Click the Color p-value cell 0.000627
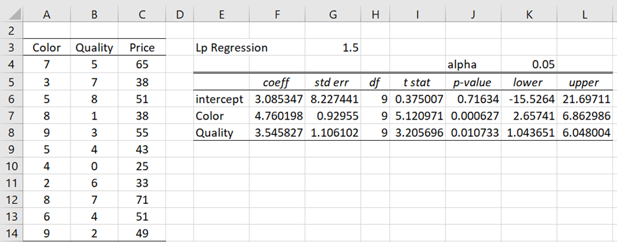 tap(473, 116)
